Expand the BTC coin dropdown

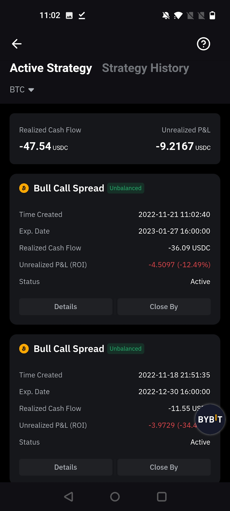coord(22,90)
